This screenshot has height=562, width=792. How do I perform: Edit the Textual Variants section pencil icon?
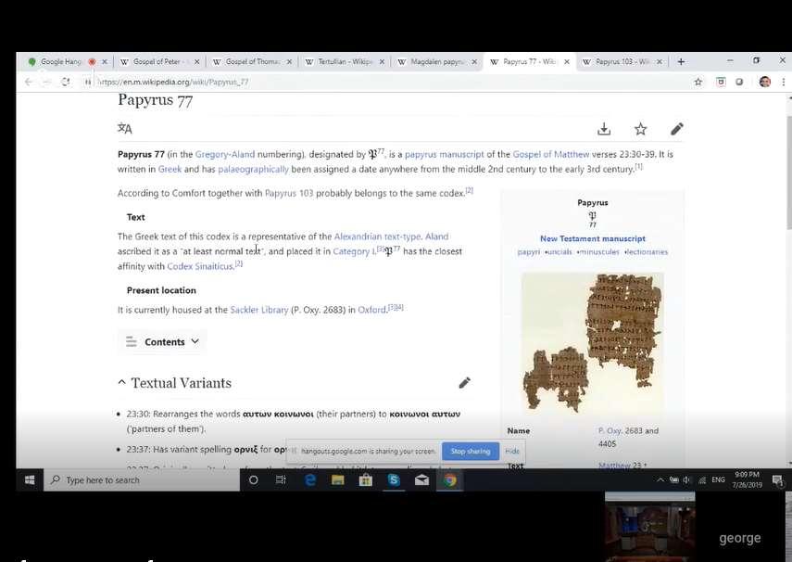[464, 383]
